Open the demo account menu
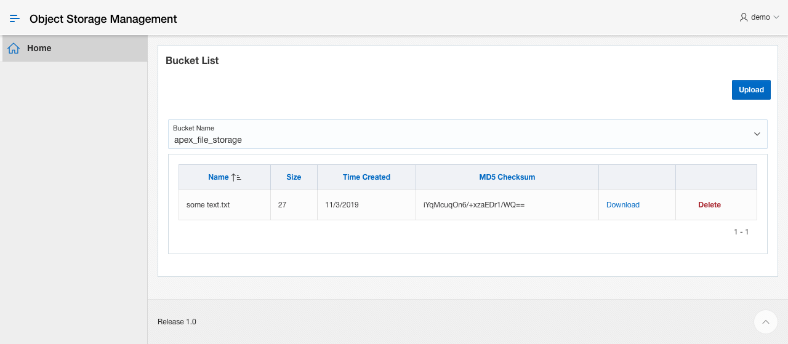The width and height of the screenshot is (788, 344). coord(760,17)
